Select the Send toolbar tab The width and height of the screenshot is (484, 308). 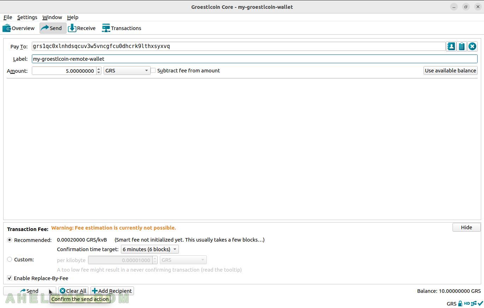(53, 28)
